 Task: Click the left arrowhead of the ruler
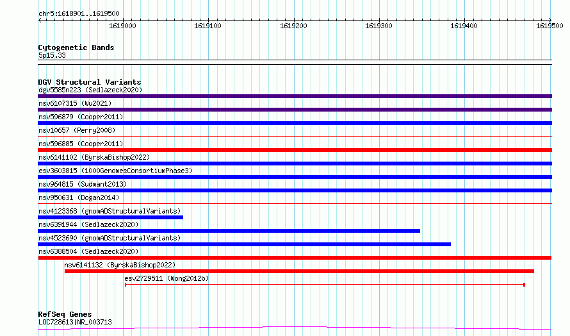[40, 21]
